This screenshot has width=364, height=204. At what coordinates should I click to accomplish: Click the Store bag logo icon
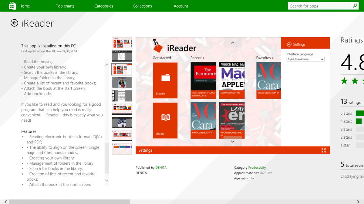[x=12, y=6]
